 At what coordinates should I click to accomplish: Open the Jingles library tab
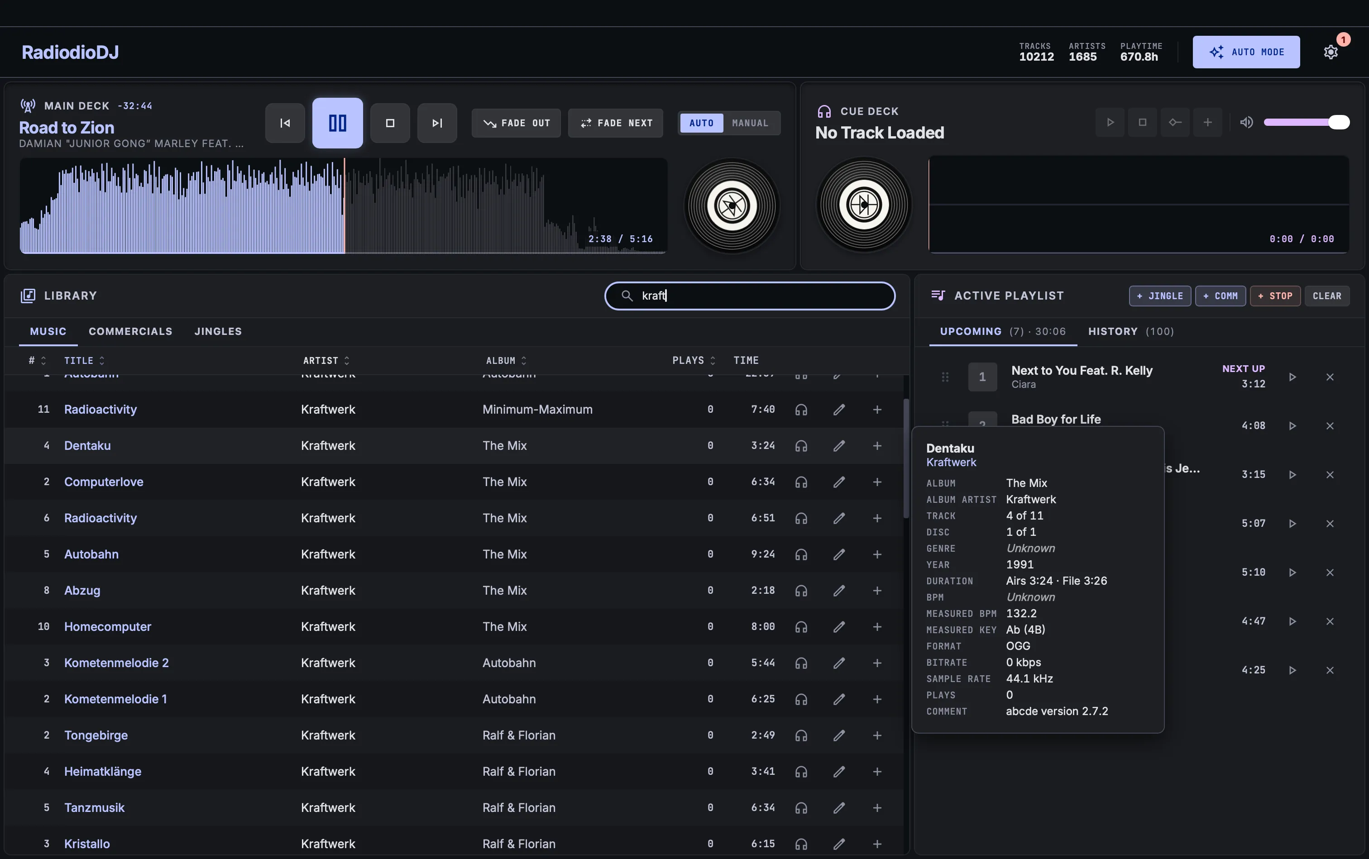(x=218, y=331)
